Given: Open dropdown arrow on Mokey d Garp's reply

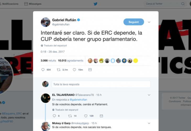Looking at the screenshot, I should (149, 123).
